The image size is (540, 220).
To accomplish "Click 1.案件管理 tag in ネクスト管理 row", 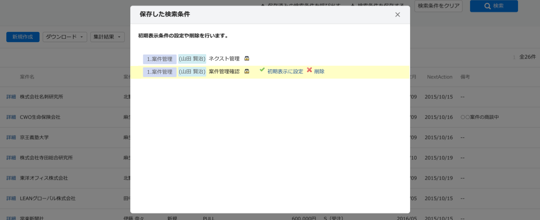I will [x=160, y=59].
